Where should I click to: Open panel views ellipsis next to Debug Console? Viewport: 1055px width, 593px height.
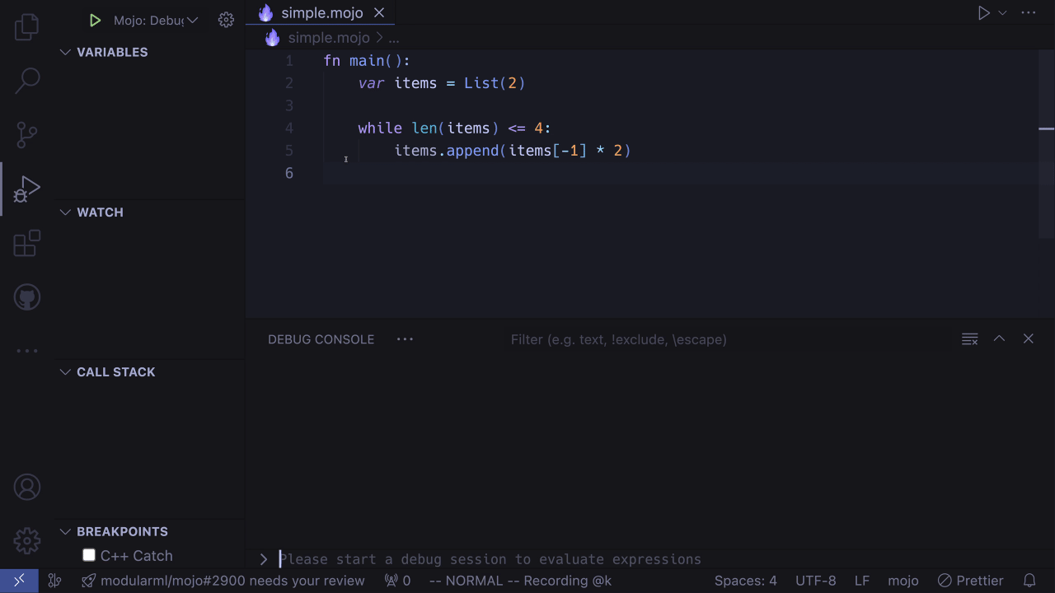point(405,339)
